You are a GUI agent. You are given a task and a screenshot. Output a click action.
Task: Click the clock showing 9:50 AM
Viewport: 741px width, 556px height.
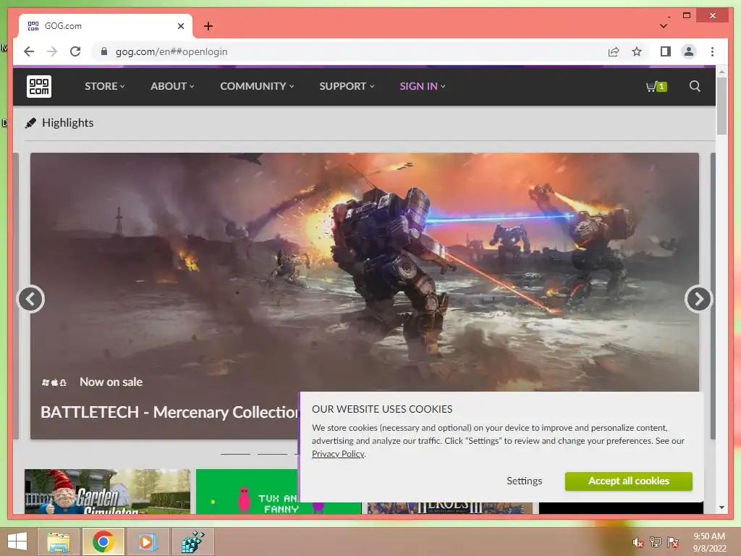(x=709, y=536)
